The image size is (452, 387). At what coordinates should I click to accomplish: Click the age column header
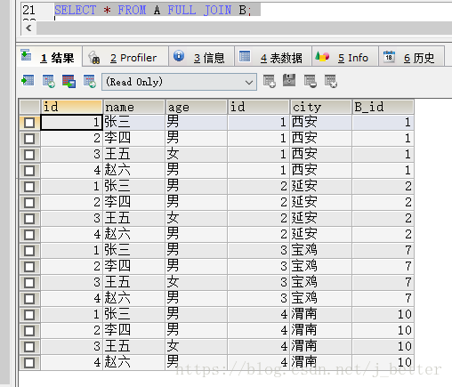196,107
